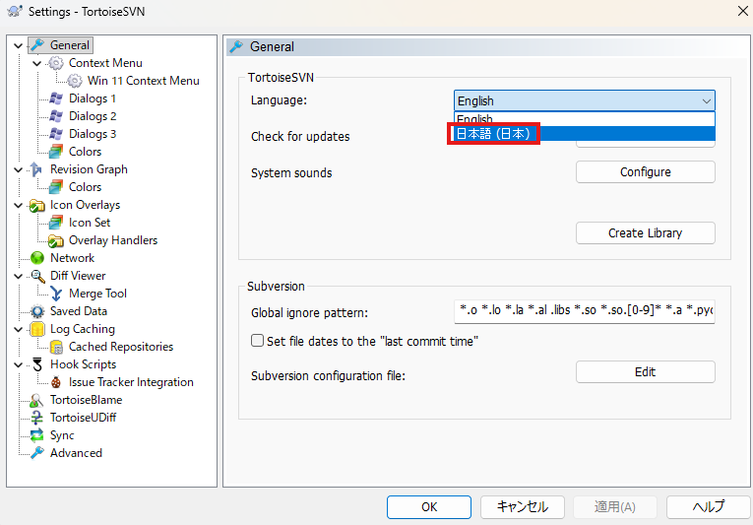Screen dimensions: 753x525
Task: Click the Merge Tool arrow icon
Action: coord(56,294)
